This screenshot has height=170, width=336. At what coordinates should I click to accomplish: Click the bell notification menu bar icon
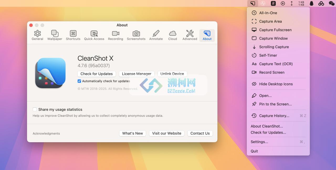pyautogui.click(x=312, y=3)
